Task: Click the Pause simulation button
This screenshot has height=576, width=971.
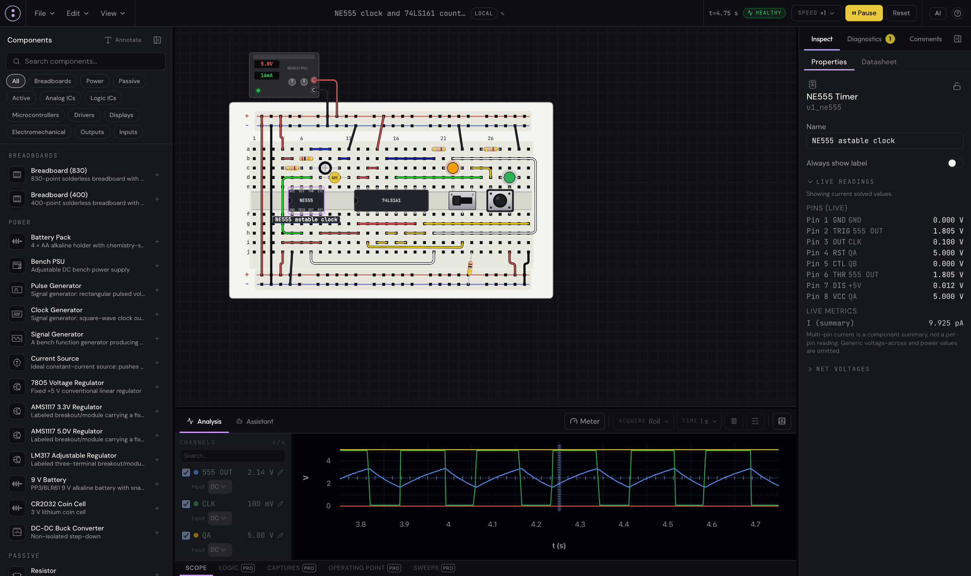Action: pyautogui.click(x=864, y=13)
